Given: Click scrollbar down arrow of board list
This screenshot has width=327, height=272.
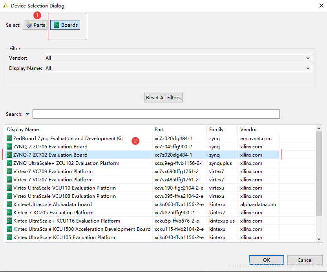Looking at the screenshot, I should [x=319, y=239].
